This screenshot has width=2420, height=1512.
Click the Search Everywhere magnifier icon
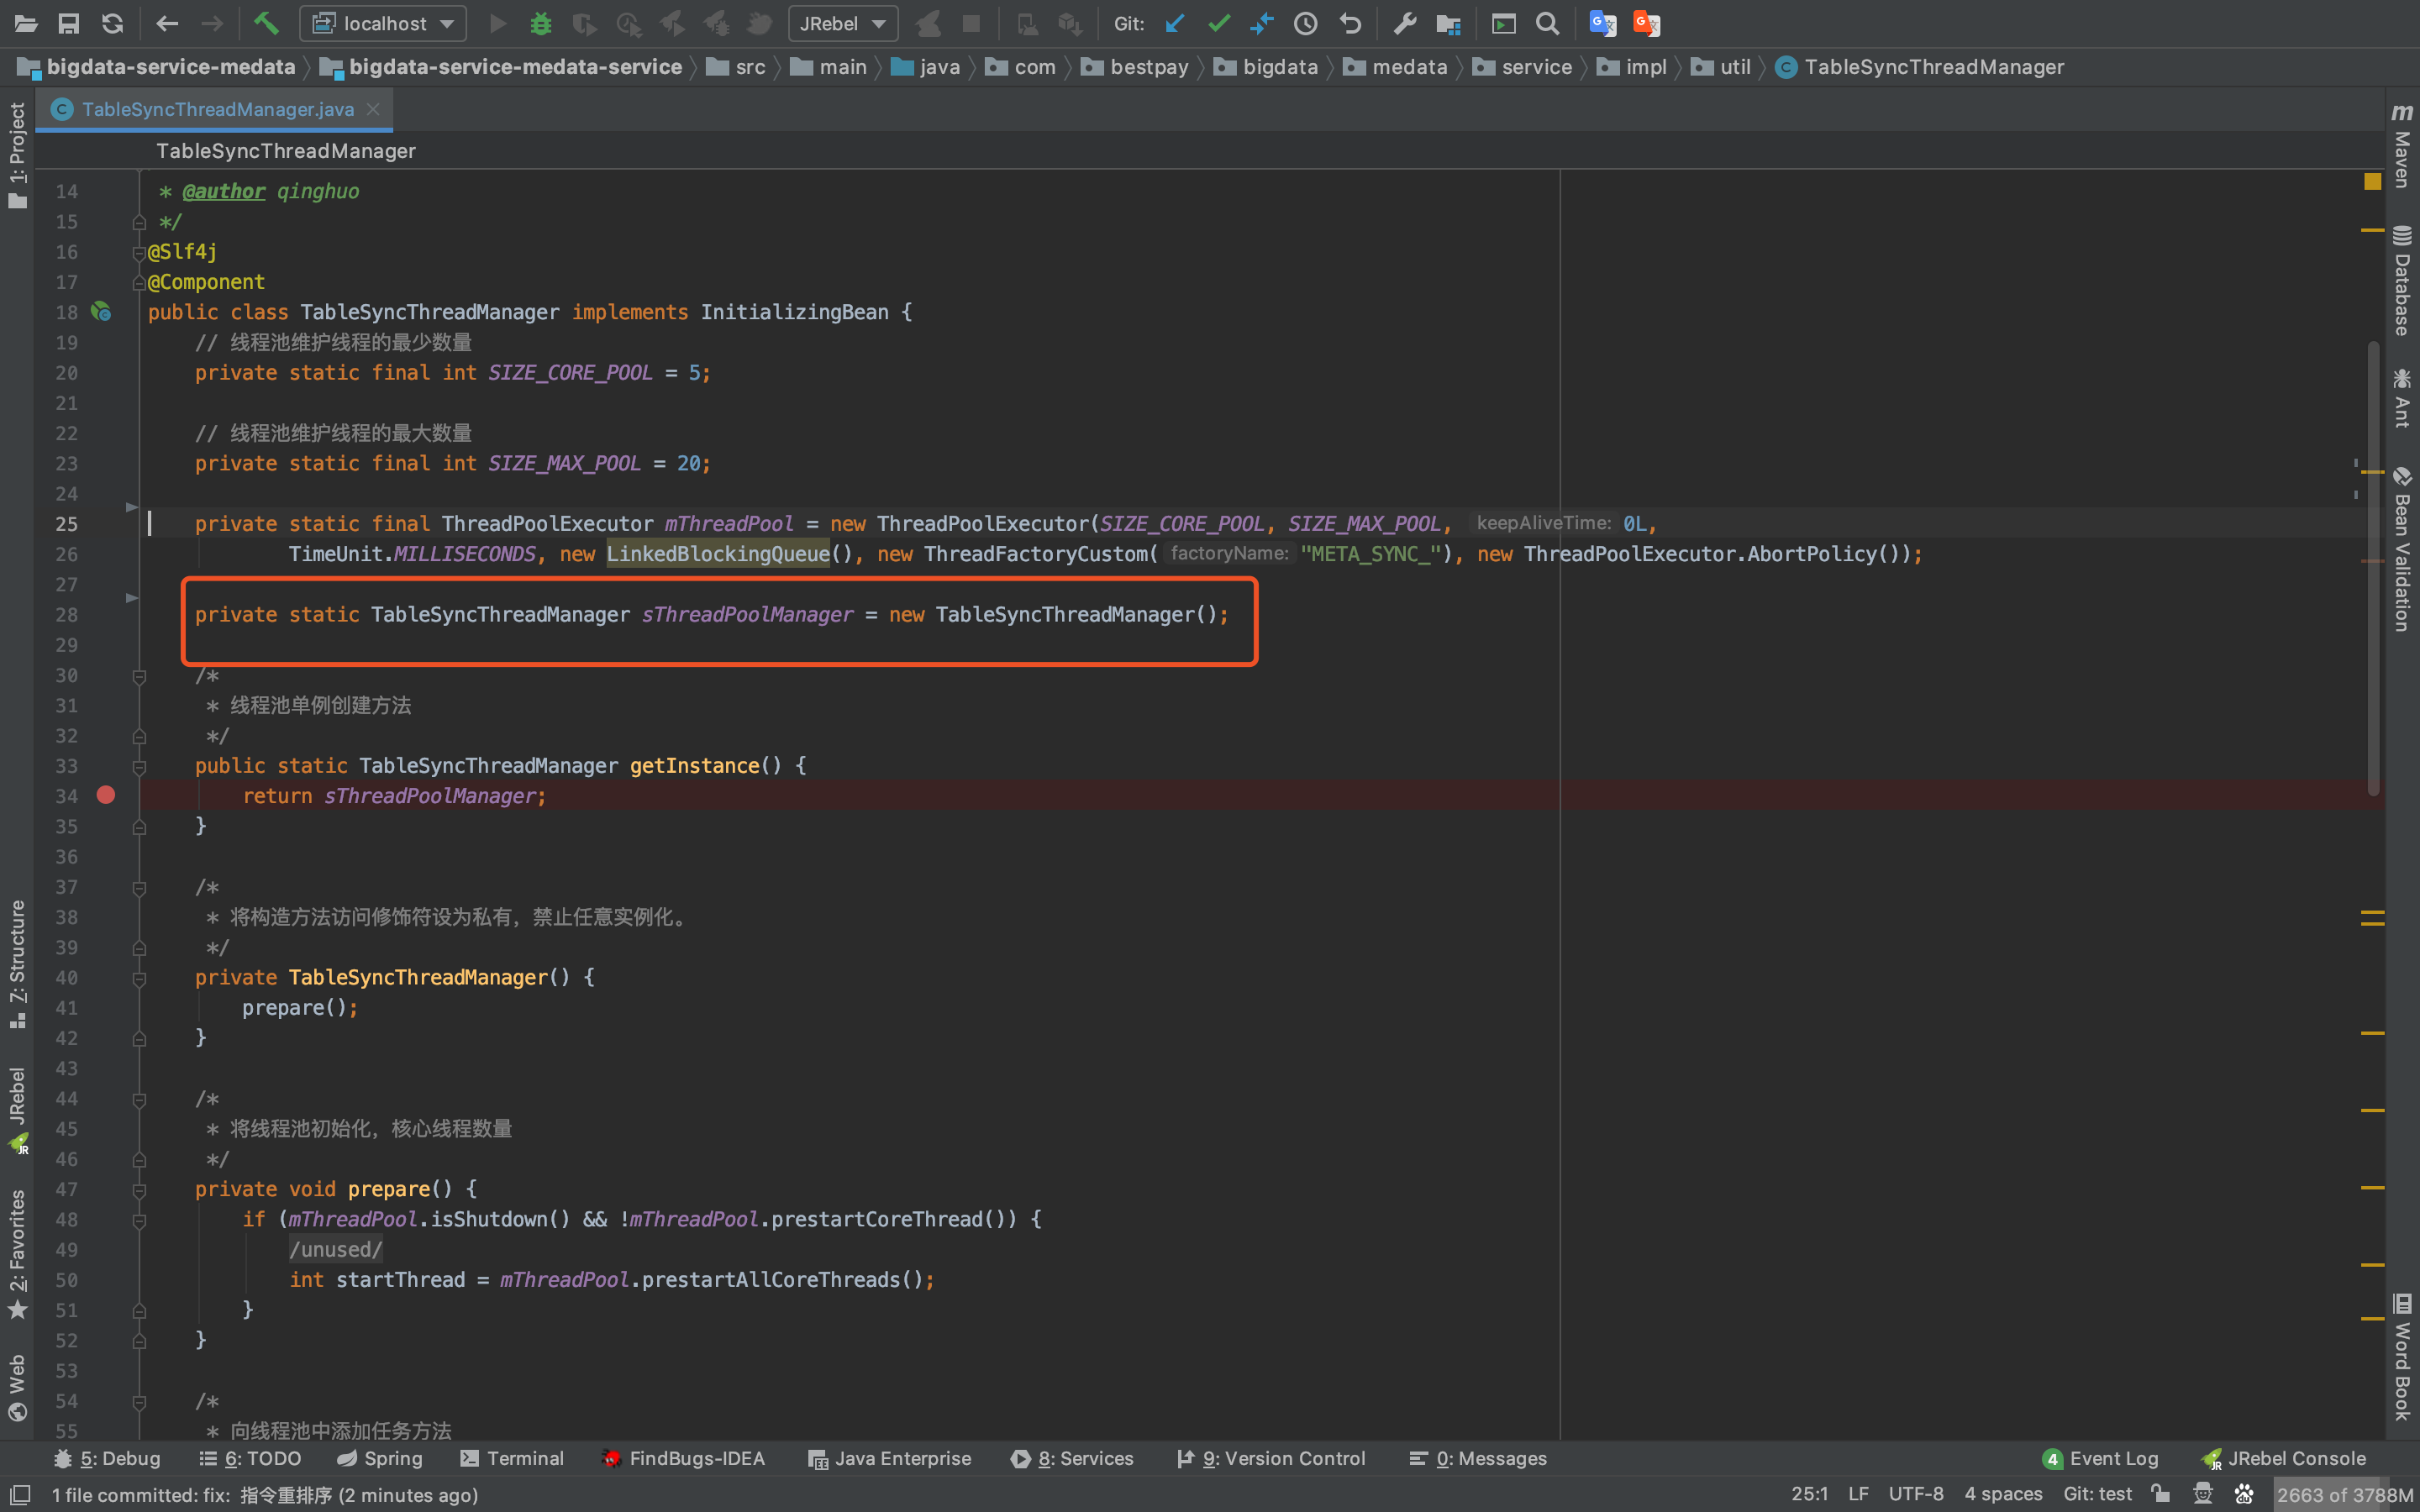(1547, 23)
